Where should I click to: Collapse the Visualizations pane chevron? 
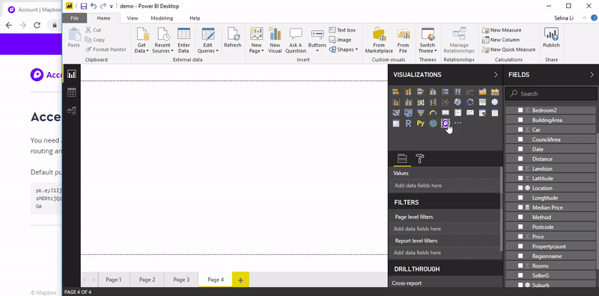coord(496,75)
